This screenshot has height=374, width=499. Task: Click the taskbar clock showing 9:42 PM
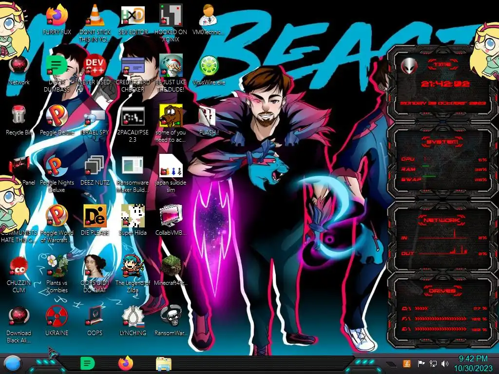pyautogui.click(x=473, y=363)
